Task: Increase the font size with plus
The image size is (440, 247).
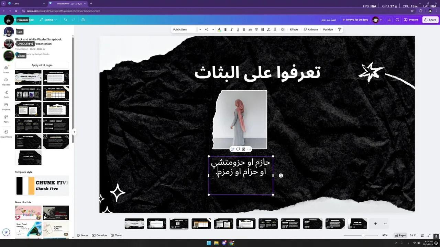Action: (213, 30)
